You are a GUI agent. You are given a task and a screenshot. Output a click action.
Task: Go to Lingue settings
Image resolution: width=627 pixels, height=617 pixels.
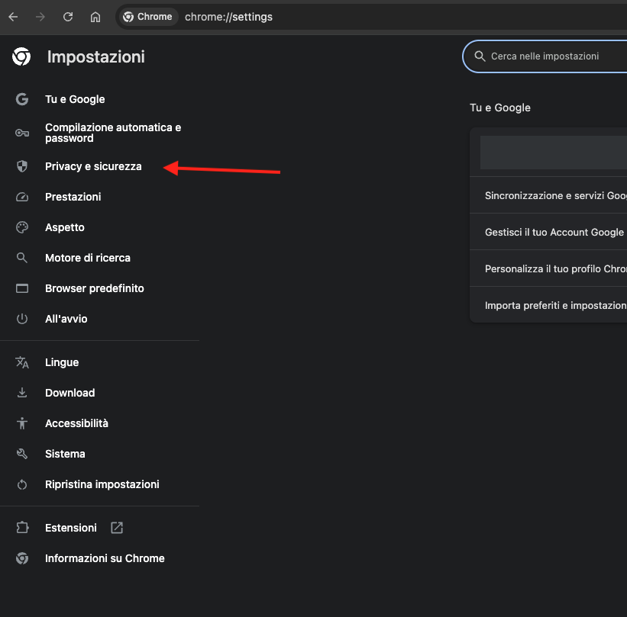(62, 362)
